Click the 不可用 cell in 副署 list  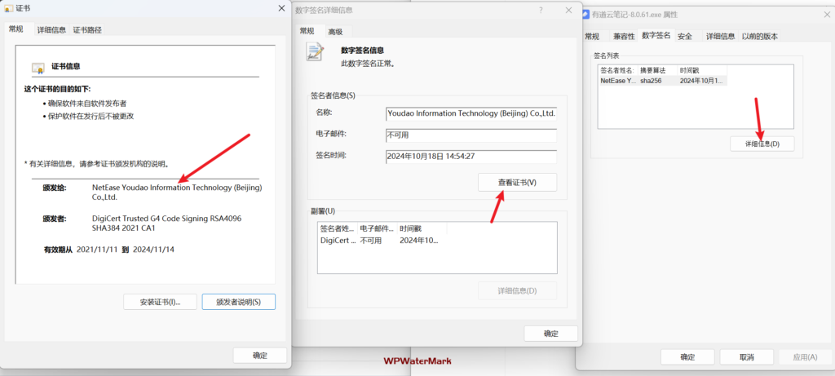(371, 240)
